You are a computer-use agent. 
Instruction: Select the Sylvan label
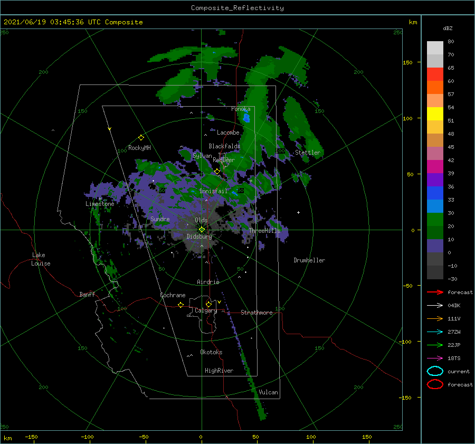(x=202, y=156)
